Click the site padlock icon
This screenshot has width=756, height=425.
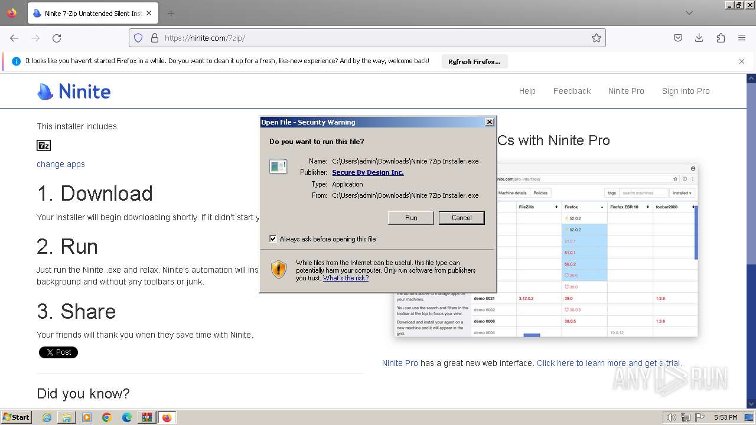click(x=155, y=38)
